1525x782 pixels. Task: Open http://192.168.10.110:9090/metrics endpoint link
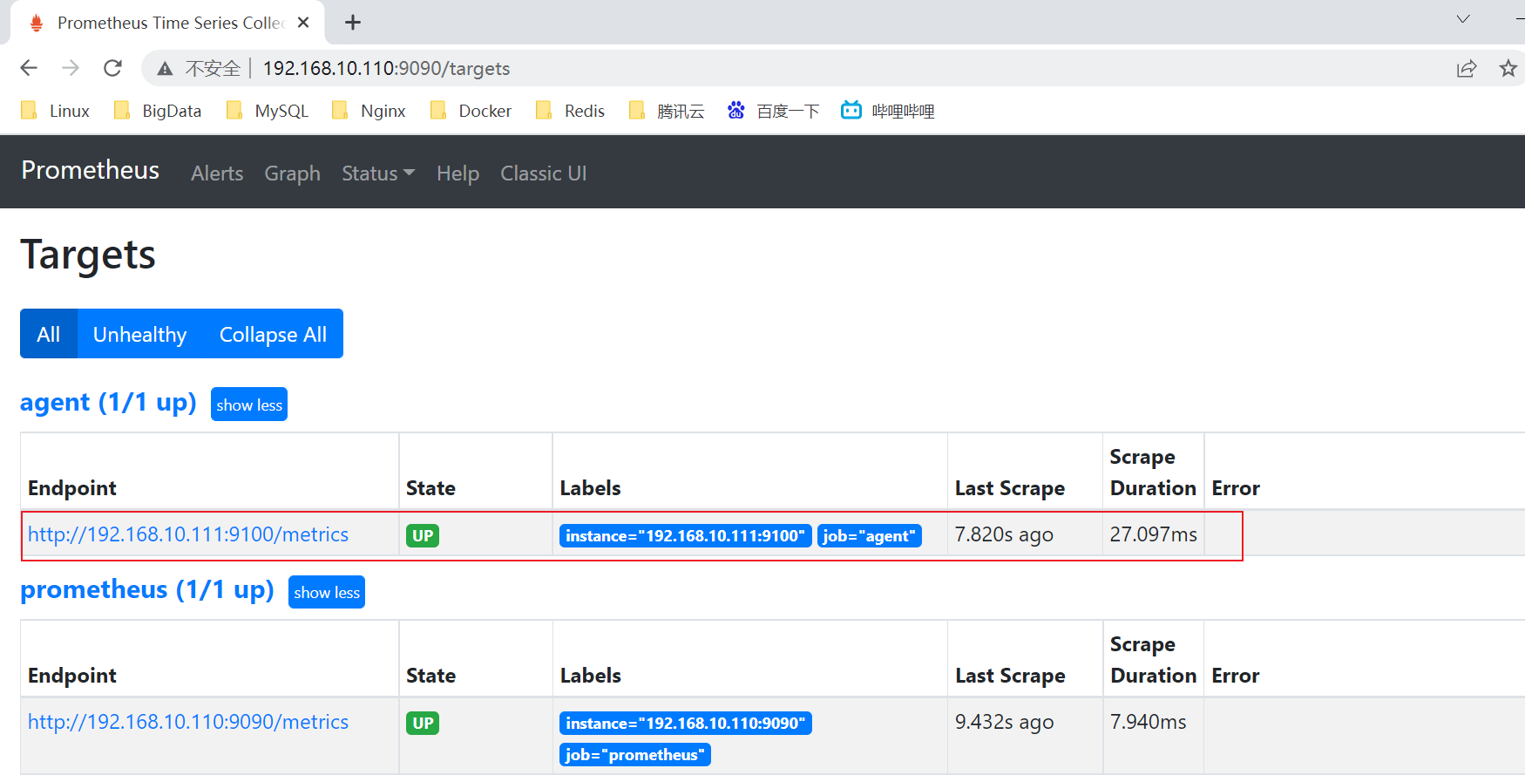188,722
